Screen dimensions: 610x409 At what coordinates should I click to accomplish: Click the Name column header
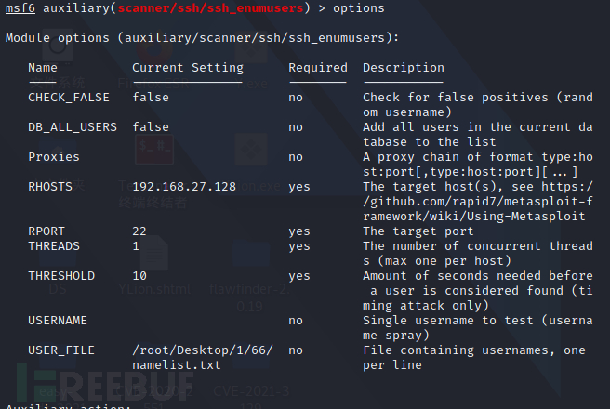point(43,68)
